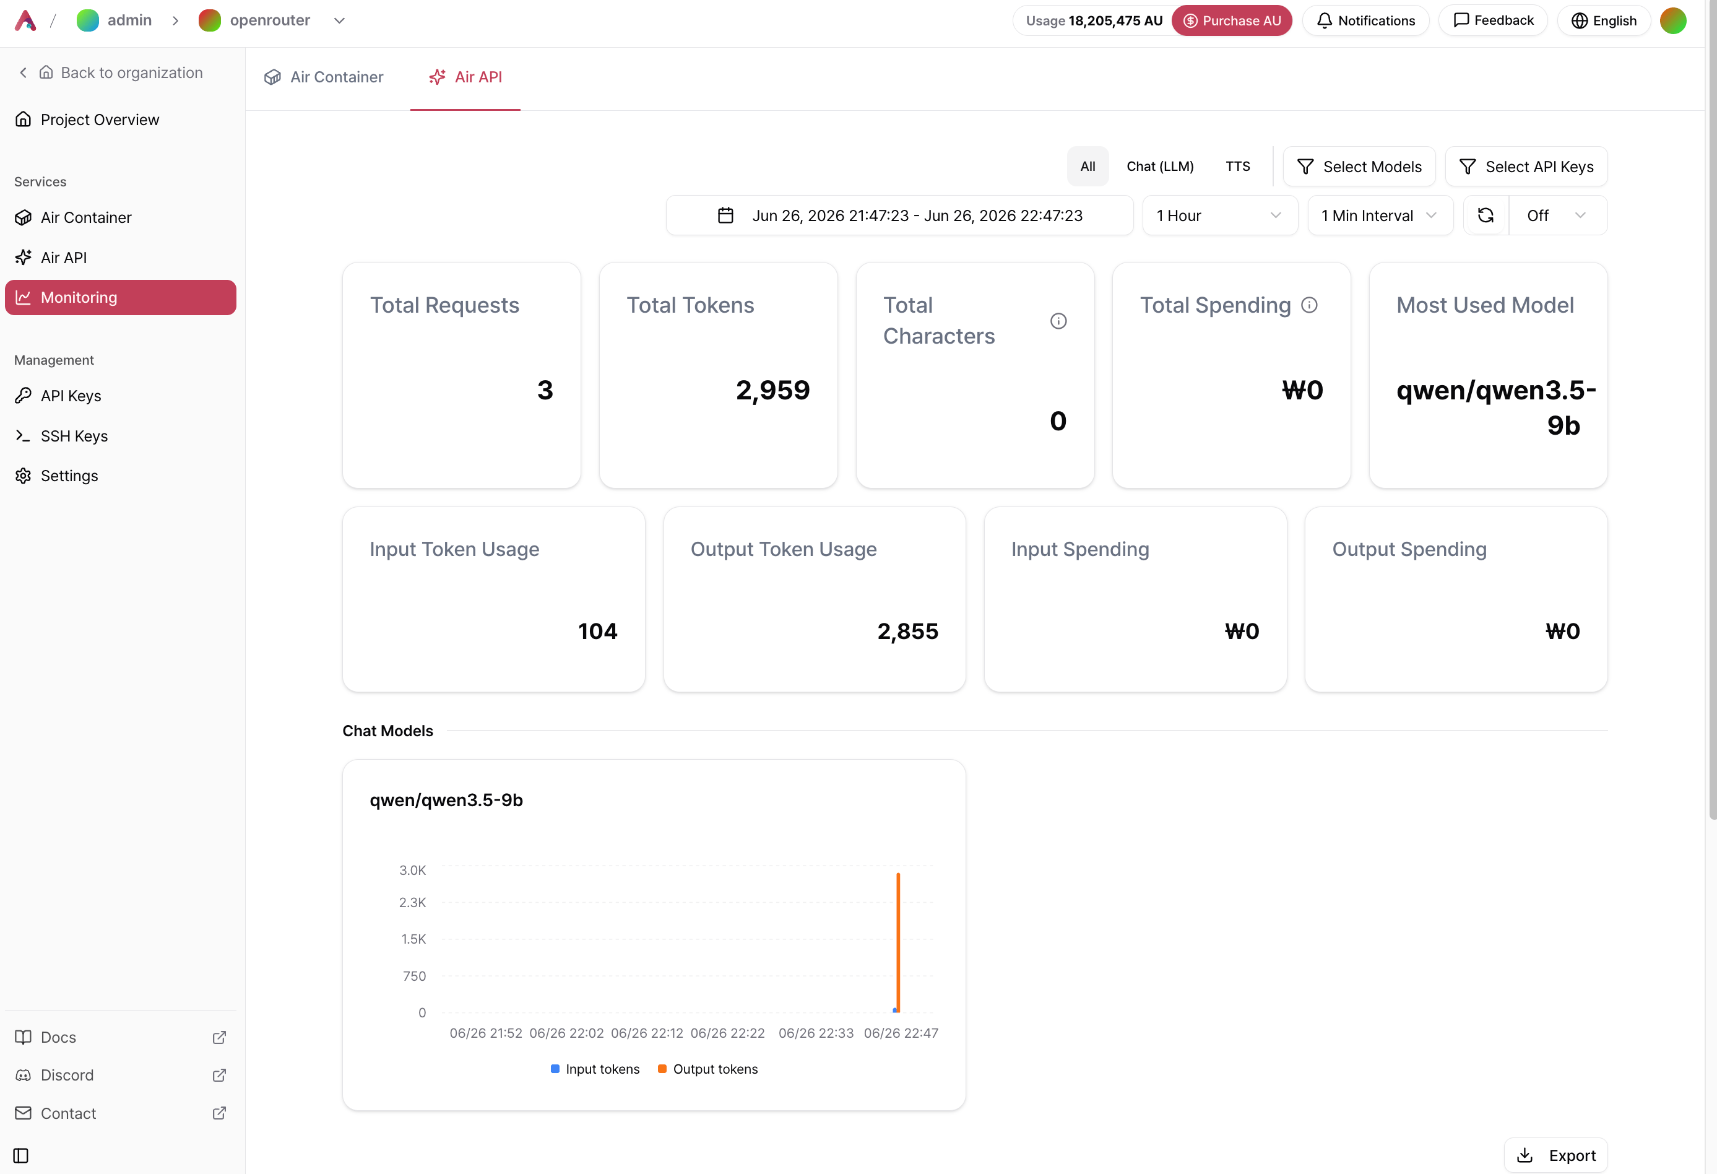Open Contact external link
The width and height of the screenshot is (1717, 1174).
[x=121, y=1113]
